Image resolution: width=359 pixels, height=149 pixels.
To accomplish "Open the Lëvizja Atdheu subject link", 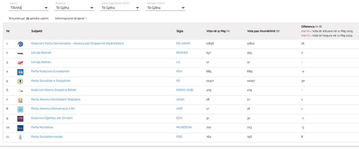I will click(x=41, y=62).
